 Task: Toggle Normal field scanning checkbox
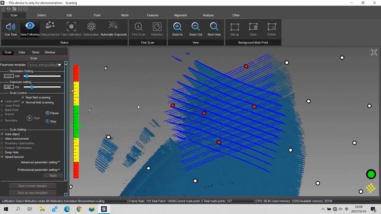pyautogui.click(x=23, y=102)
